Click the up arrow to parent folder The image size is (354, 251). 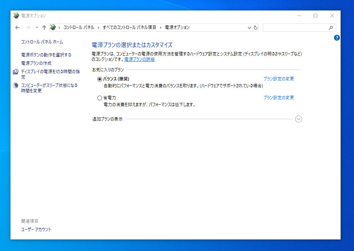click(x=44, y=28)
